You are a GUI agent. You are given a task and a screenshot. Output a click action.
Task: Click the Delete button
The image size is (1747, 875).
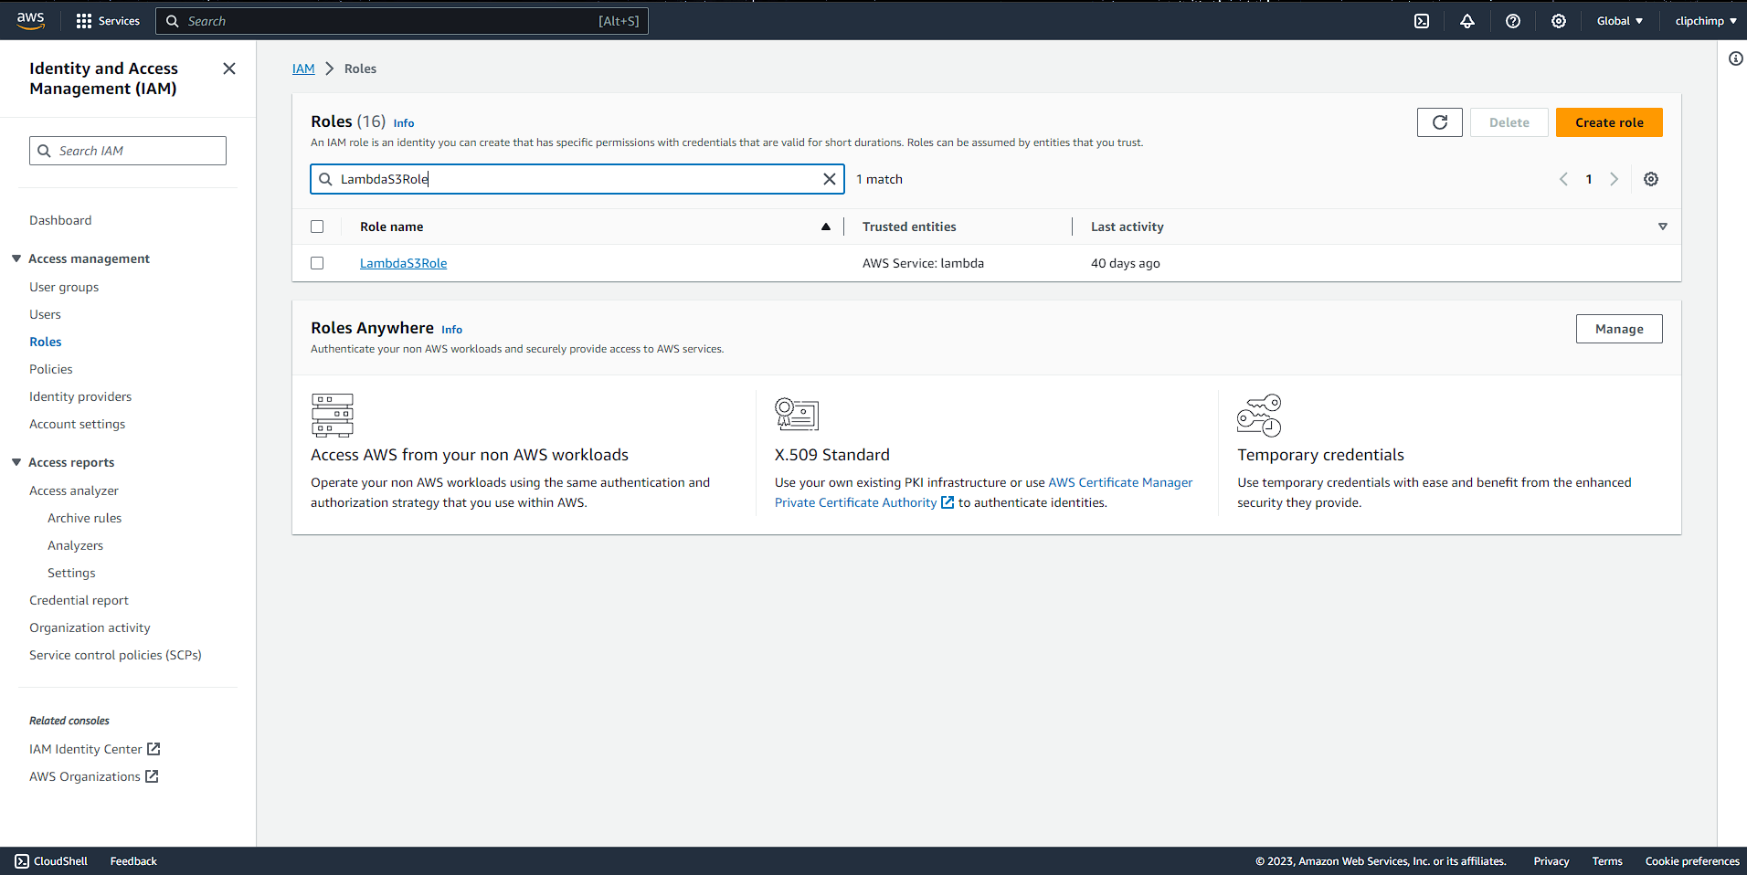pyautogui.click(x=1509, y=122)
